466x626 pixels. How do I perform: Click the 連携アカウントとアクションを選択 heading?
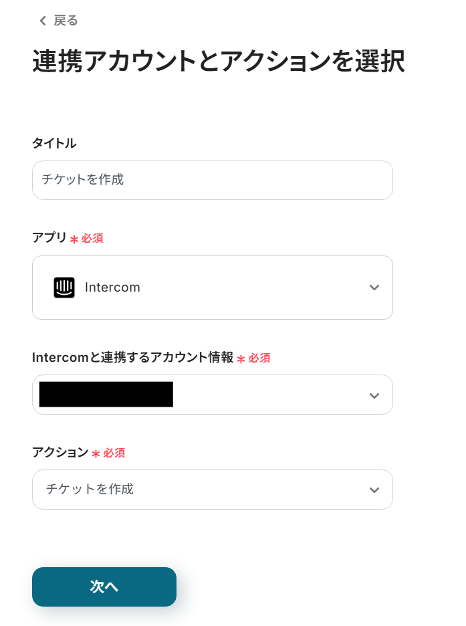point(218,62)
